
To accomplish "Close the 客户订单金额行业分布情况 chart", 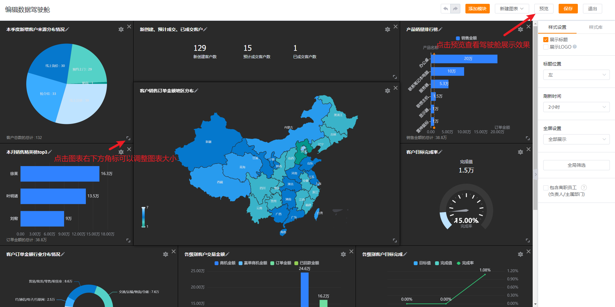I will (x=174, y=251).
